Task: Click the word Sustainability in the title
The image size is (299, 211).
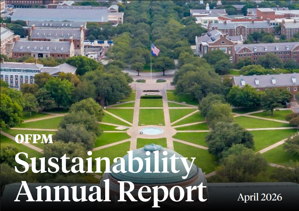Action: point(105,163)
